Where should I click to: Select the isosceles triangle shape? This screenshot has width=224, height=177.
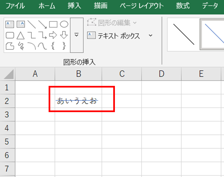coord(20,35)
